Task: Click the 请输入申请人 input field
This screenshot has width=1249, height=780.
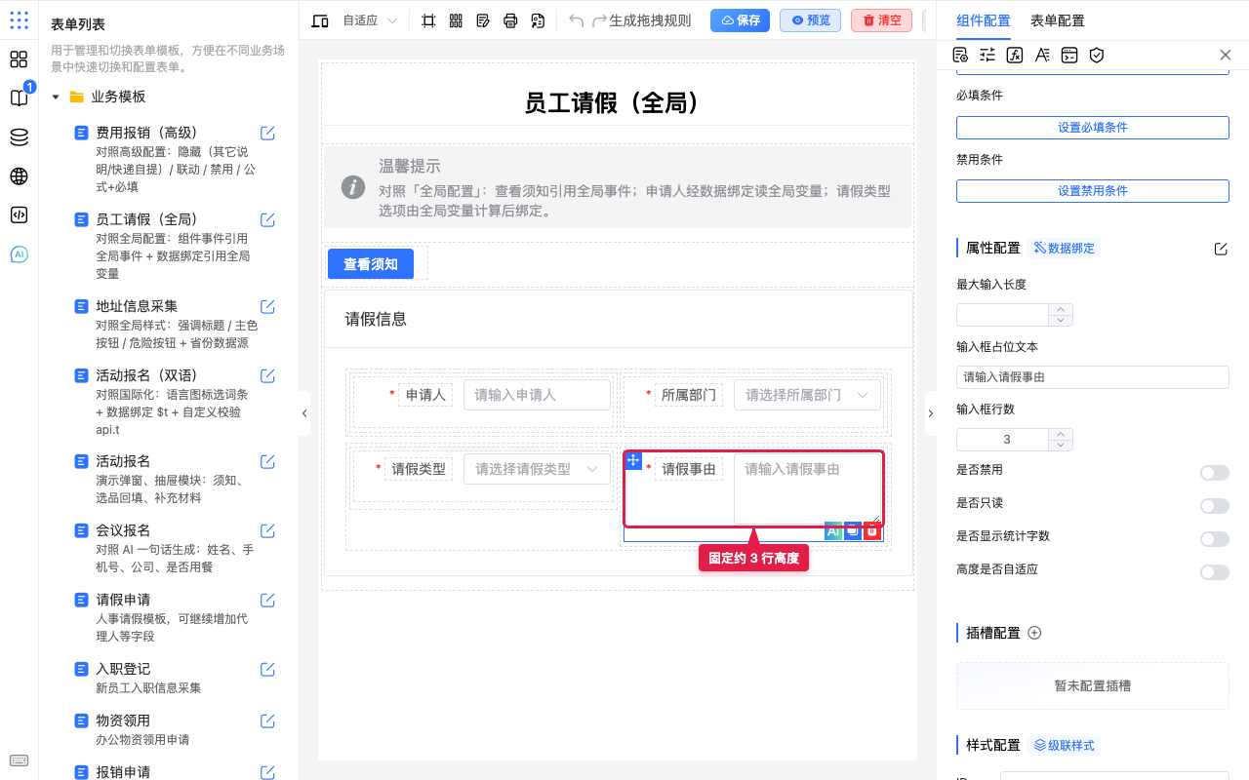Action: click(x=537, y=395)
